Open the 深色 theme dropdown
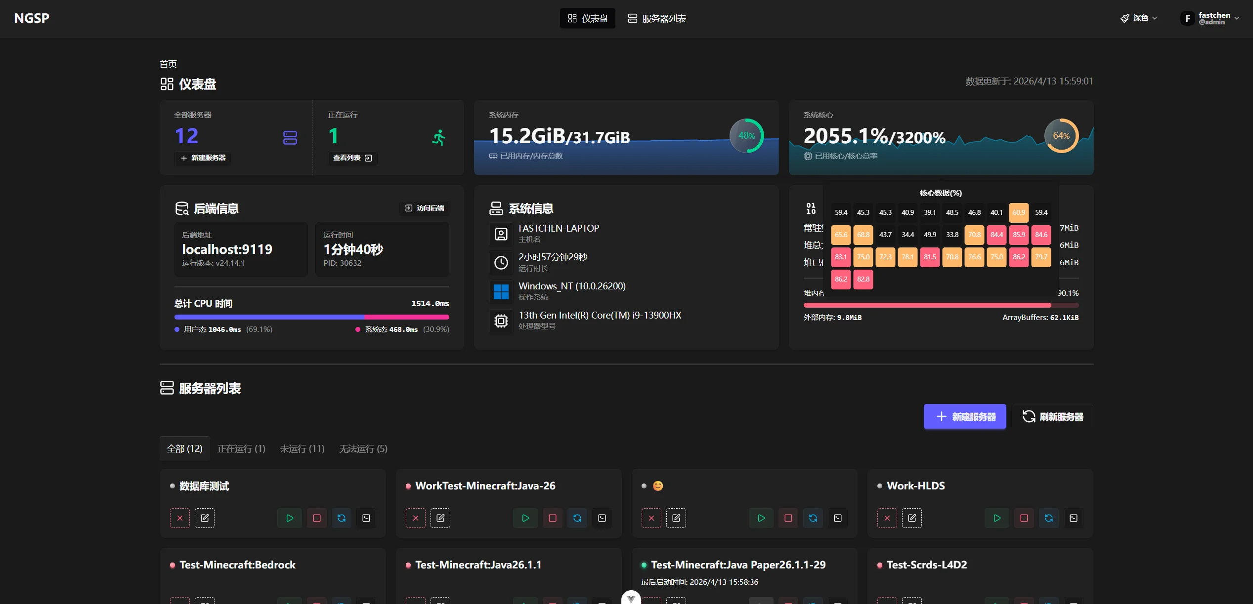This screenshot has width=1253, height=604. coord(1139,18)
